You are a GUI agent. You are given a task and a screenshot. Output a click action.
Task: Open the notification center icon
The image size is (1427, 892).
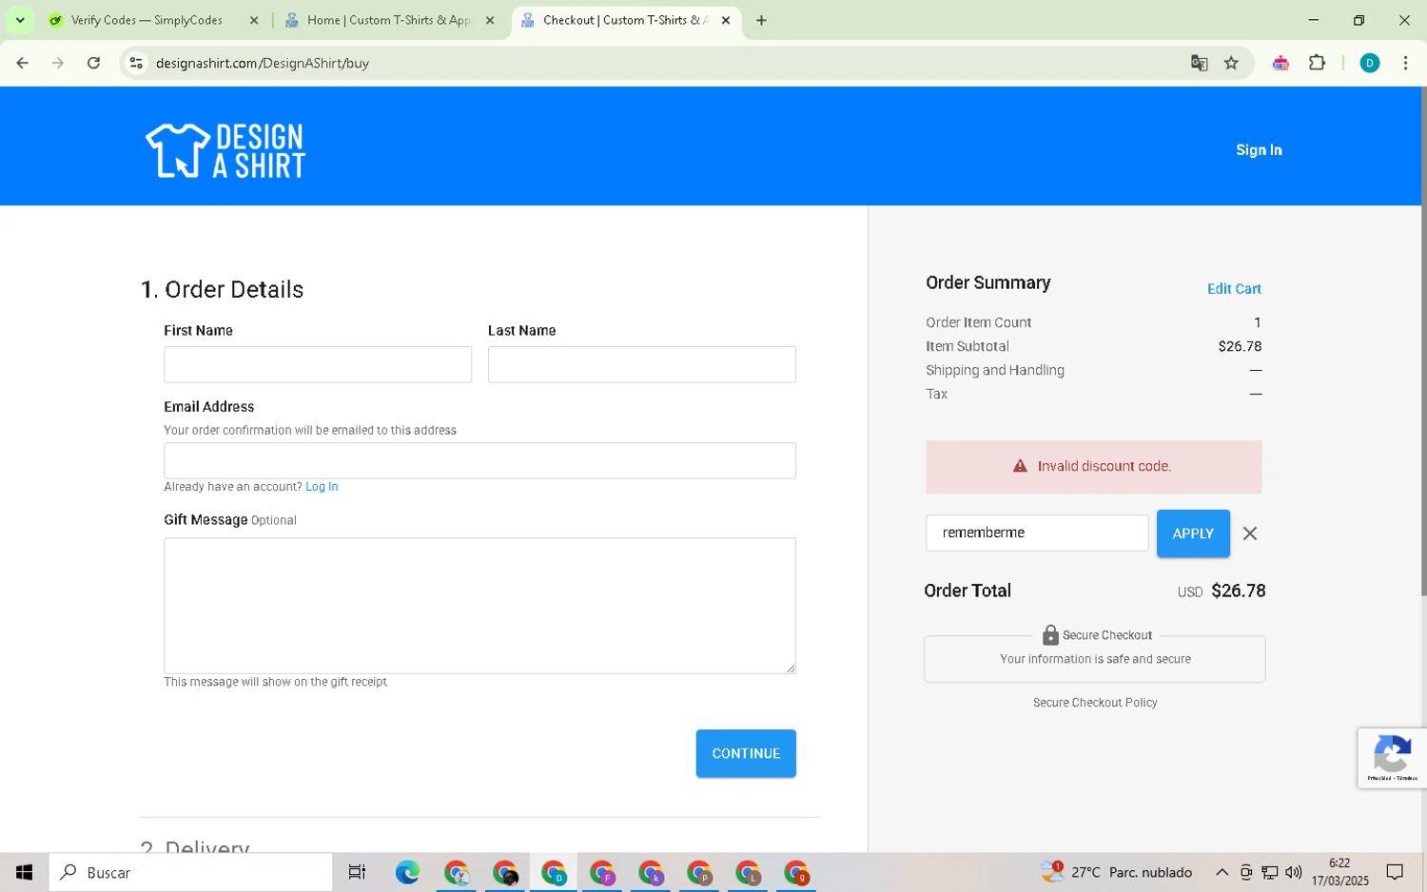pos(1395,872)
